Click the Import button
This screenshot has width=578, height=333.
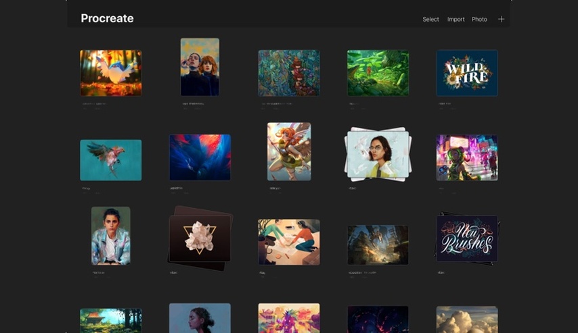pos(455,19)
